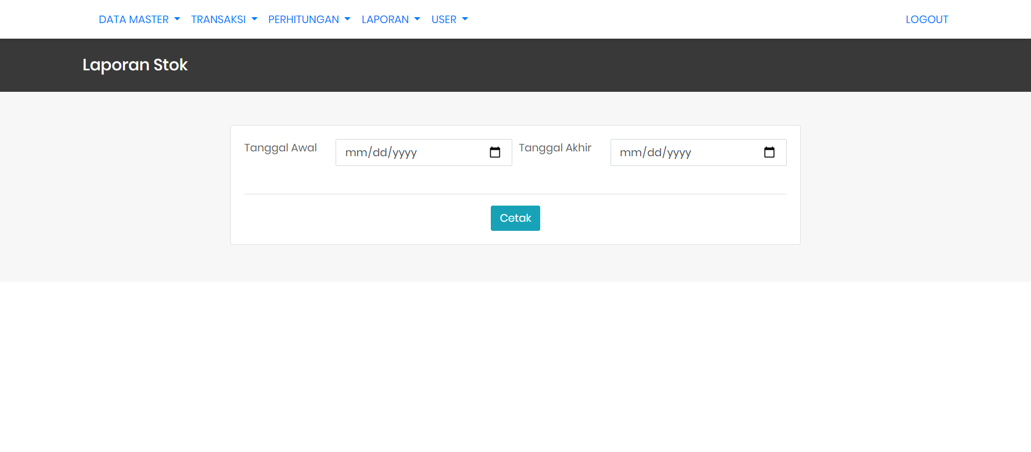Open the Tanggal Awal calendar picker icon
The width and height of the screenshot is (1031, 452).
pyautogui.click(x=495, y=152)
